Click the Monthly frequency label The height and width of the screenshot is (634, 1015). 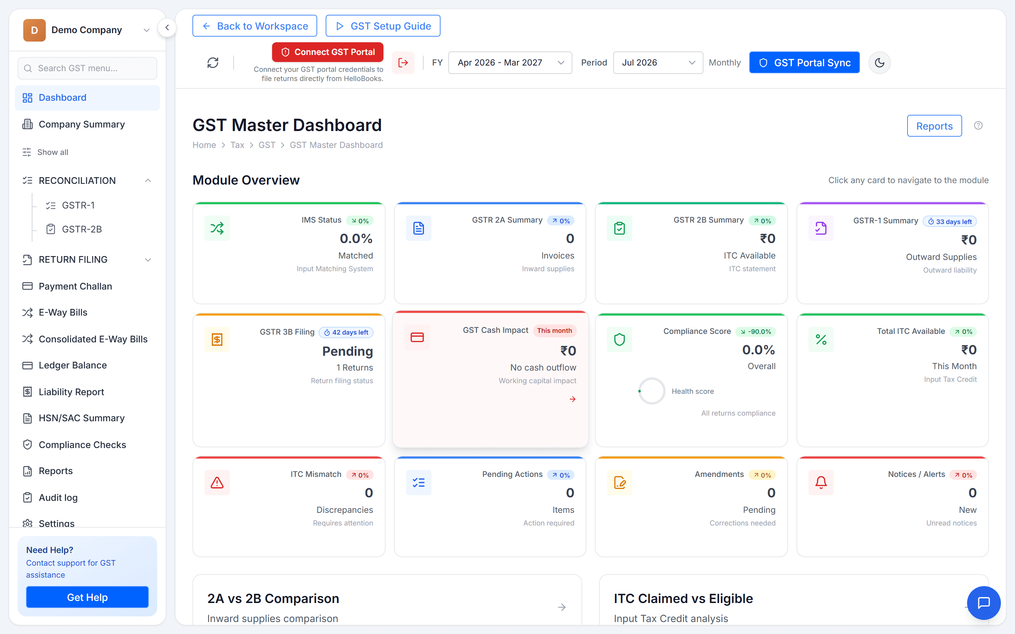(x=724, y=63)
